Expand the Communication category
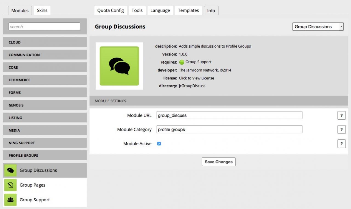 45,55
